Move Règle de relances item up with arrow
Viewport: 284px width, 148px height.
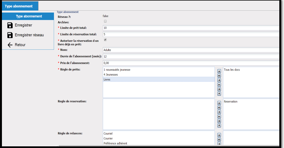click(x=219, y=135)
